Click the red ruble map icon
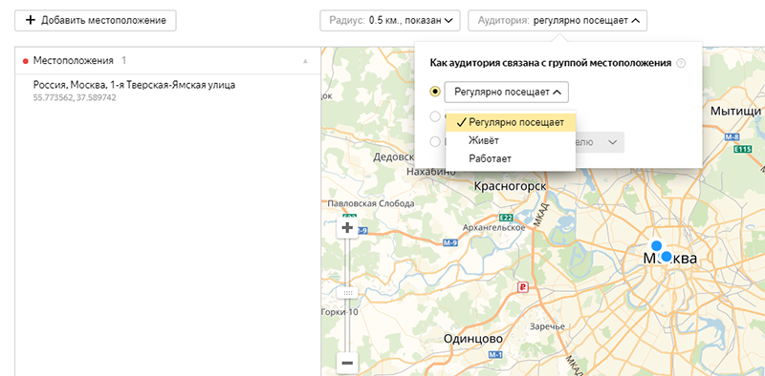Screen dimensions: 765x376 pyautogui.click(x=522, y=288)
